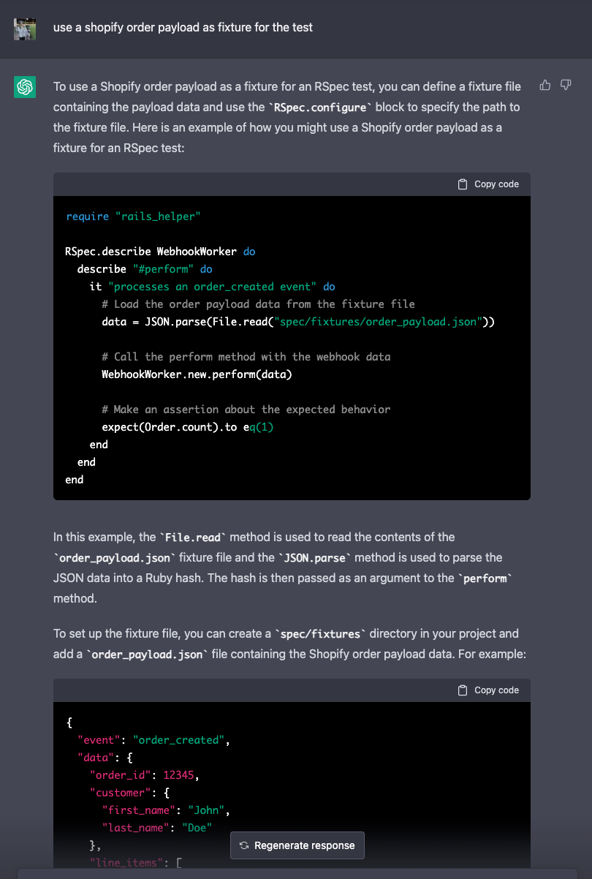Click the comment 'Call the perform method' line

[246, 357]
